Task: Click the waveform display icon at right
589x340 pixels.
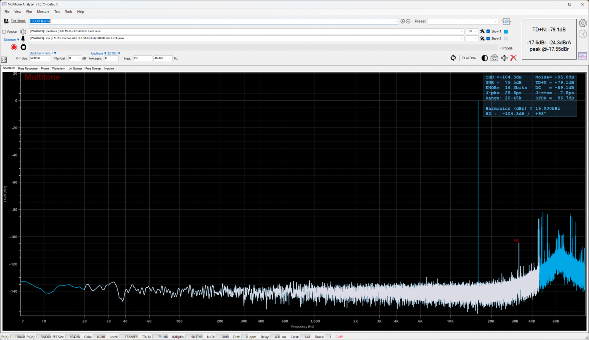Action: point(583,56)
